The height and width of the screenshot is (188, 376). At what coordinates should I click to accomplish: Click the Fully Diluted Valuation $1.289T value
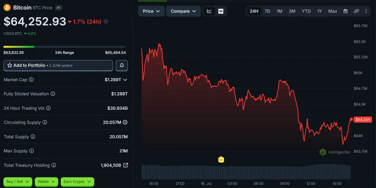pyautogui.click(x=120, y=94)
